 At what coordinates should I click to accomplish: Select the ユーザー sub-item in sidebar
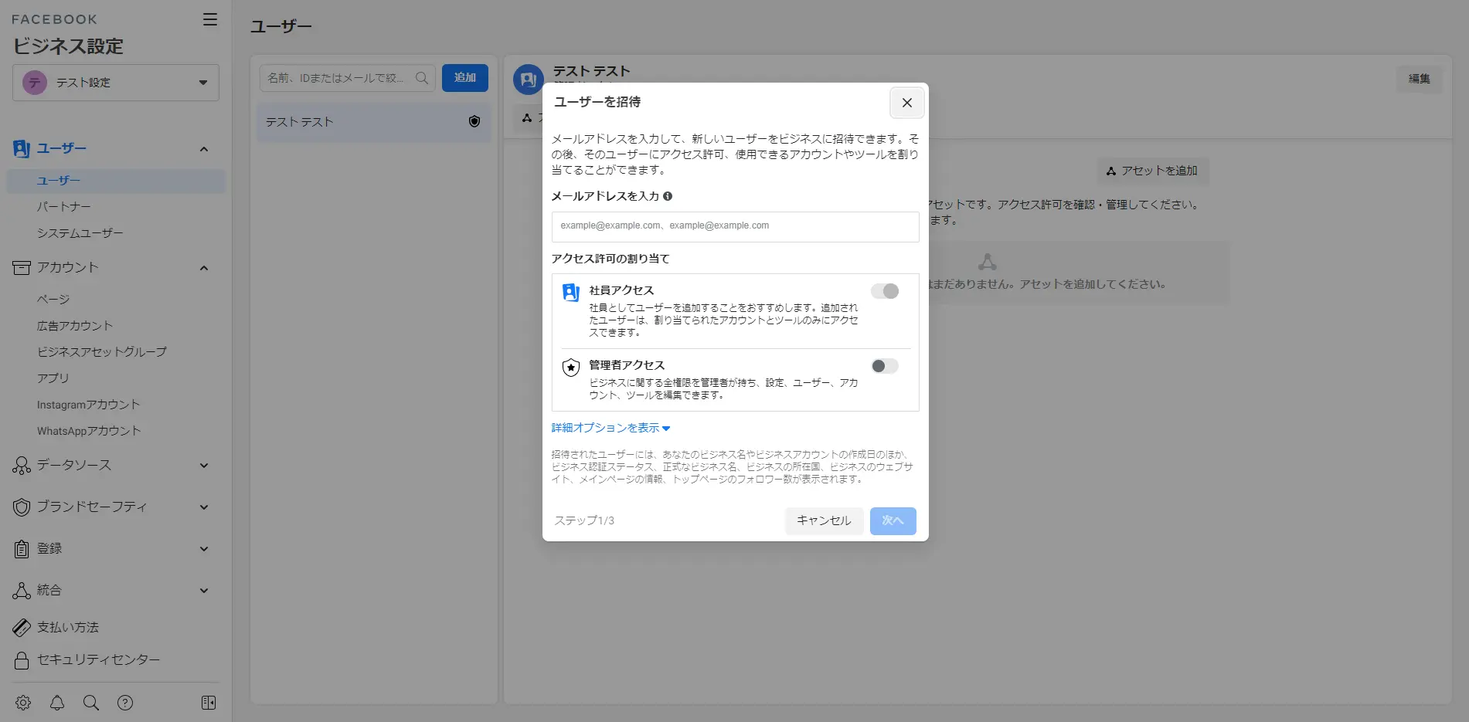(x=116, y=181)
